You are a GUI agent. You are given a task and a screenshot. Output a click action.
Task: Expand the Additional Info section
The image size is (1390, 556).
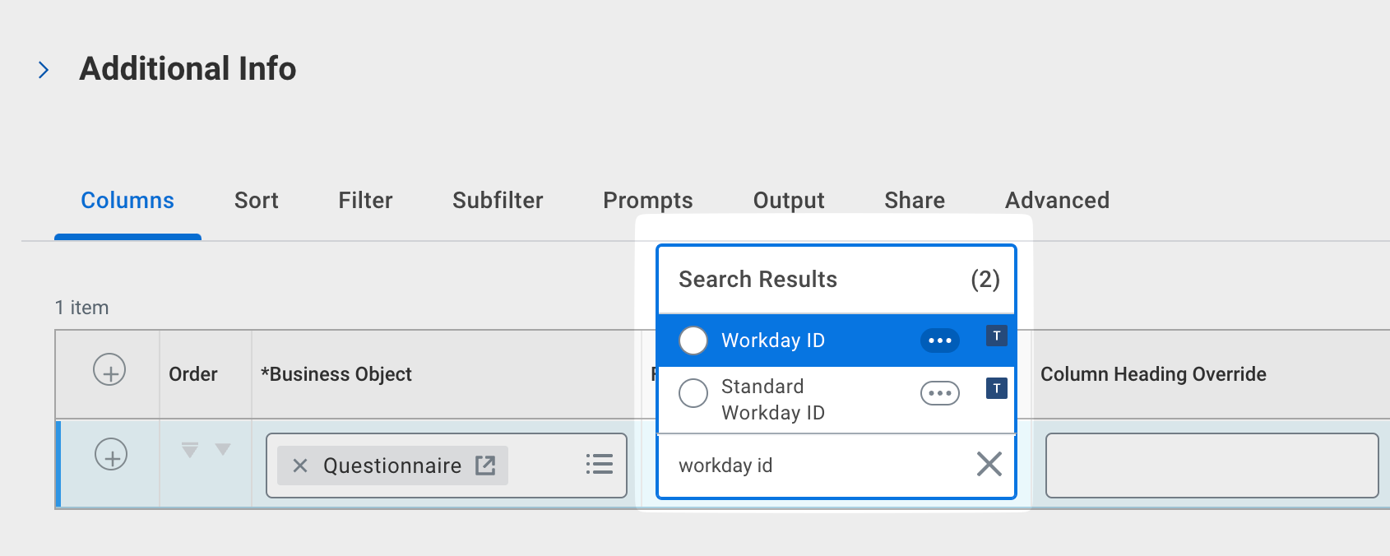pos(44,70)
